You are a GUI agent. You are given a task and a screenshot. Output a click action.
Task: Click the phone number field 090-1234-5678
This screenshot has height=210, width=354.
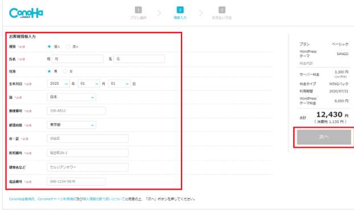76,182
